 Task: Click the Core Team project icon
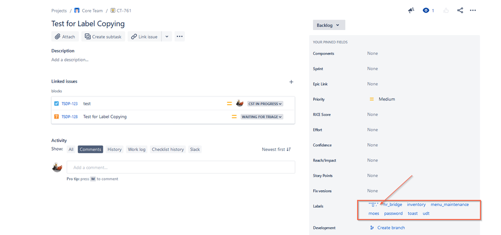77,10
